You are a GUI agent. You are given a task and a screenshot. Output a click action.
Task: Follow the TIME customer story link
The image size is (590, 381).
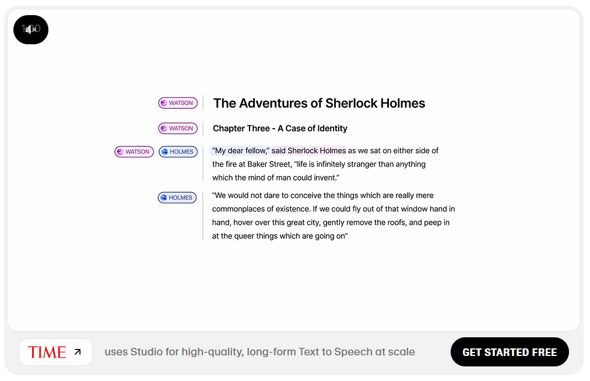(55, 352)
